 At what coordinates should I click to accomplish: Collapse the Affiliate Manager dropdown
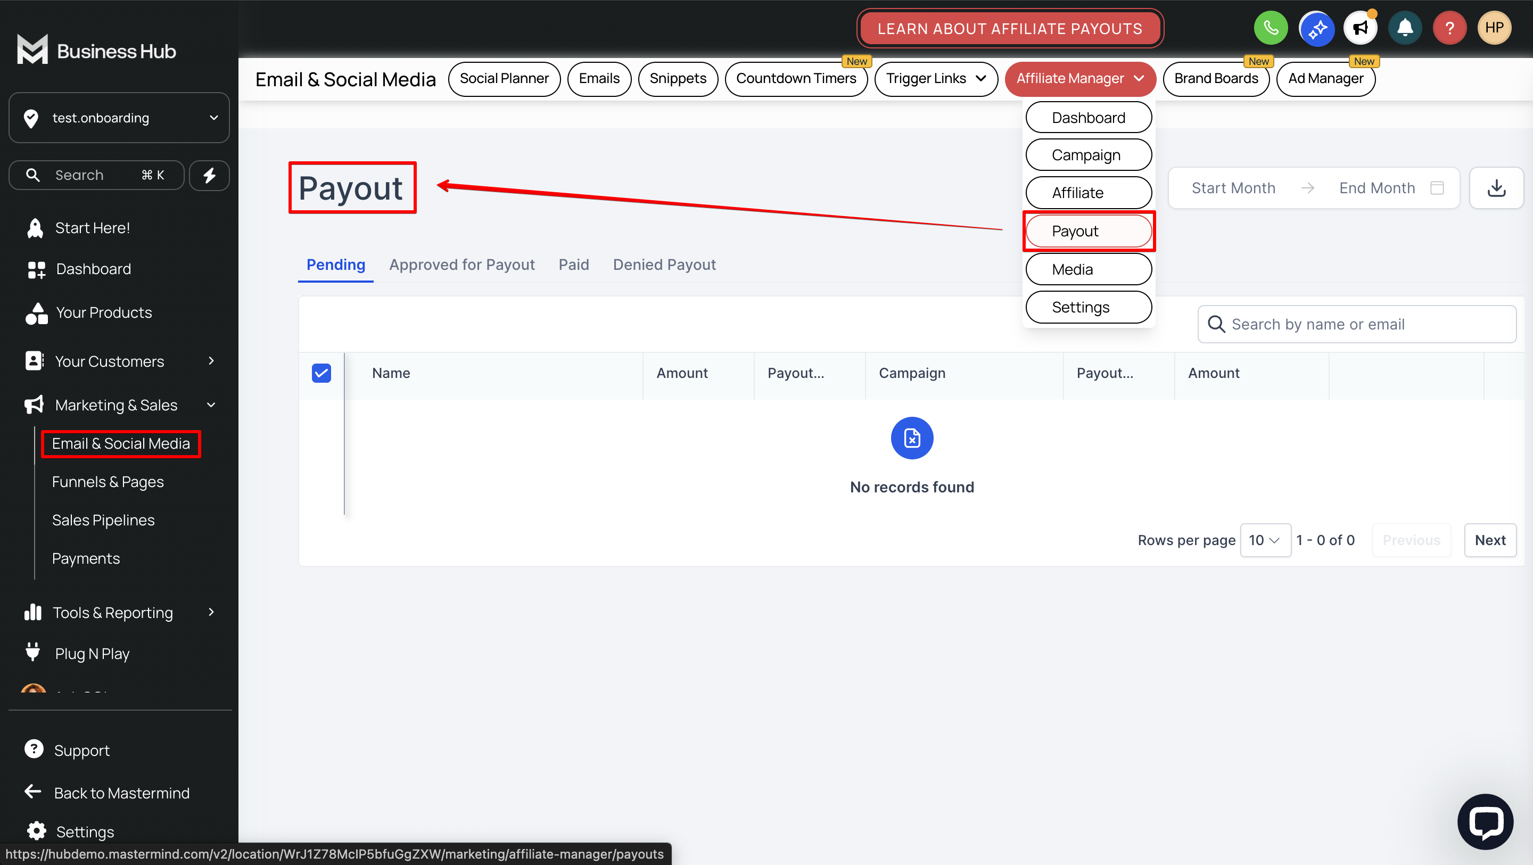point(1080,79)
